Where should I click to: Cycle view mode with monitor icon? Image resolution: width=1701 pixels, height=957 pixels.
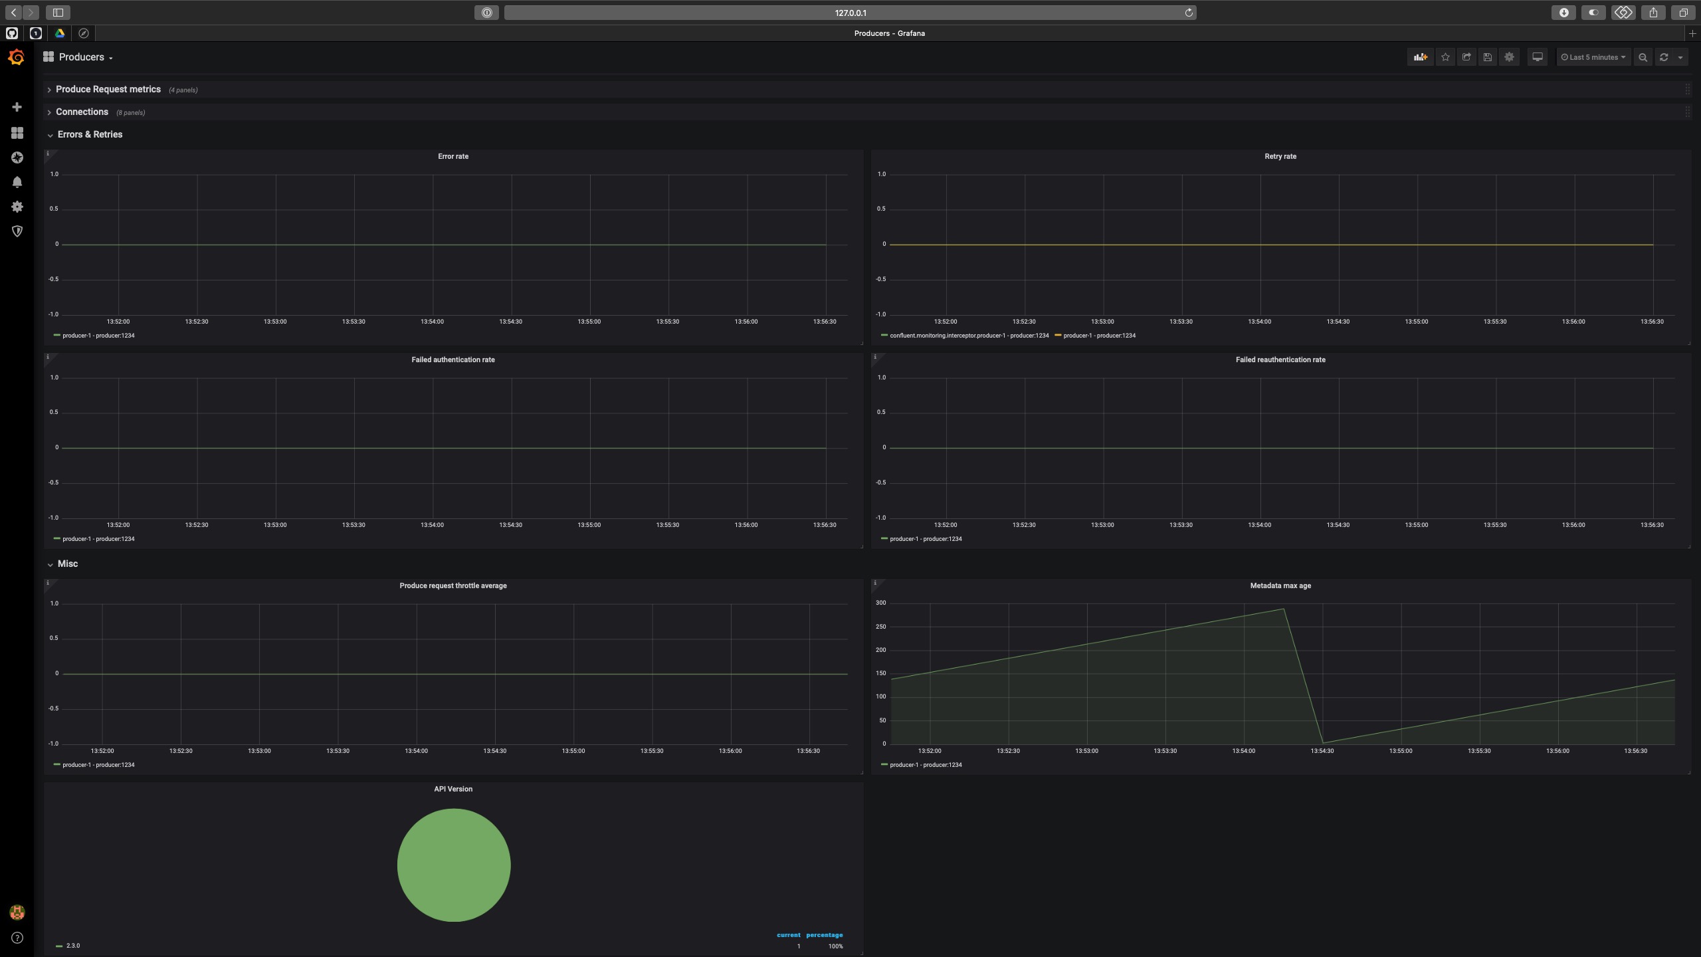point(1538,57)
